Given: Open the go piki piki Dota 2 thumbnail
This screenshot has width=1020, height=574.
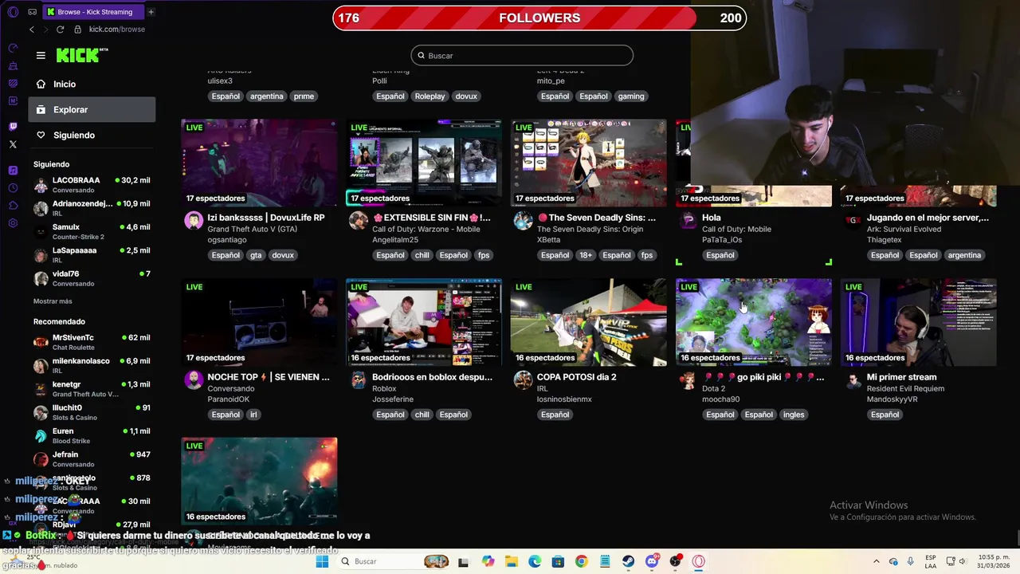Looking at the screenshot, I should coord(753,322).
